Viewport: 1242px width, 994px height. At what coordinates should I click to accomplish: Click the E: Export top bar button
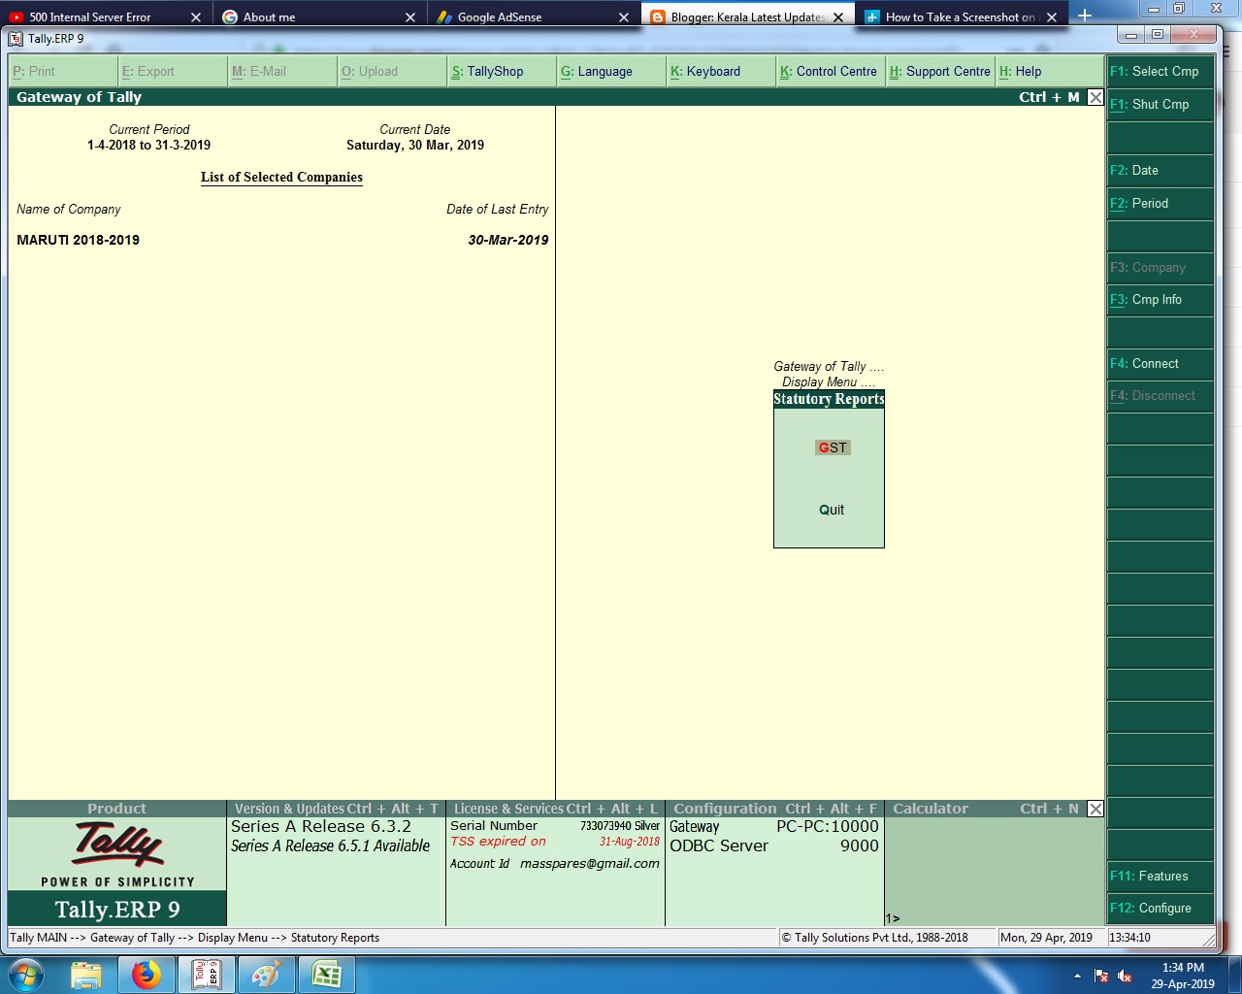click(x=173, y=72)
